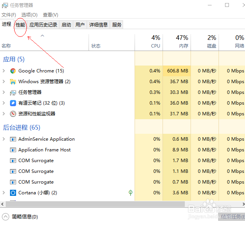The image size is (245, 225).
Task: Minimize the Task Manager window
Action: click(x=210, y=5)
